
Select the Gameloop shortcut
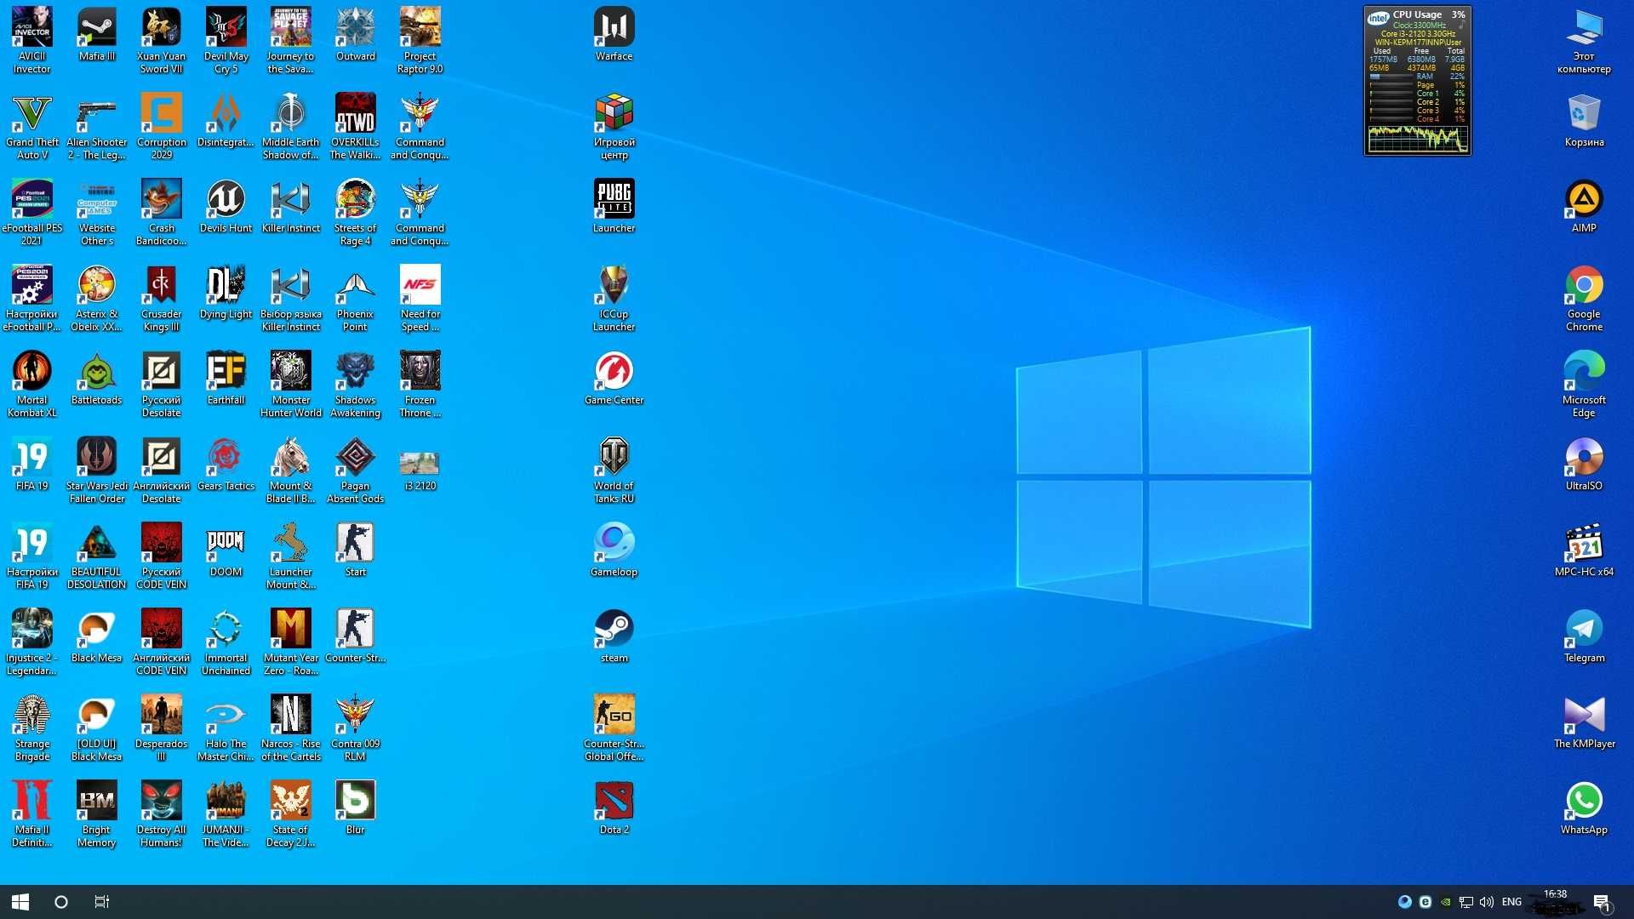(x=614, y=550)
